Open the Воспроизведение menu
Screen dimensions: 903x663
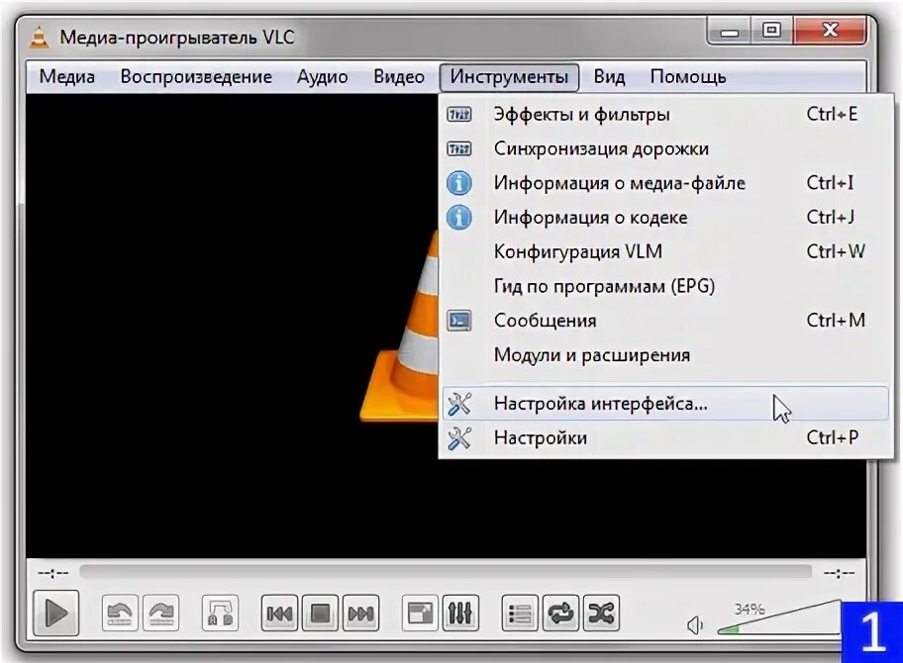point(196,76)
